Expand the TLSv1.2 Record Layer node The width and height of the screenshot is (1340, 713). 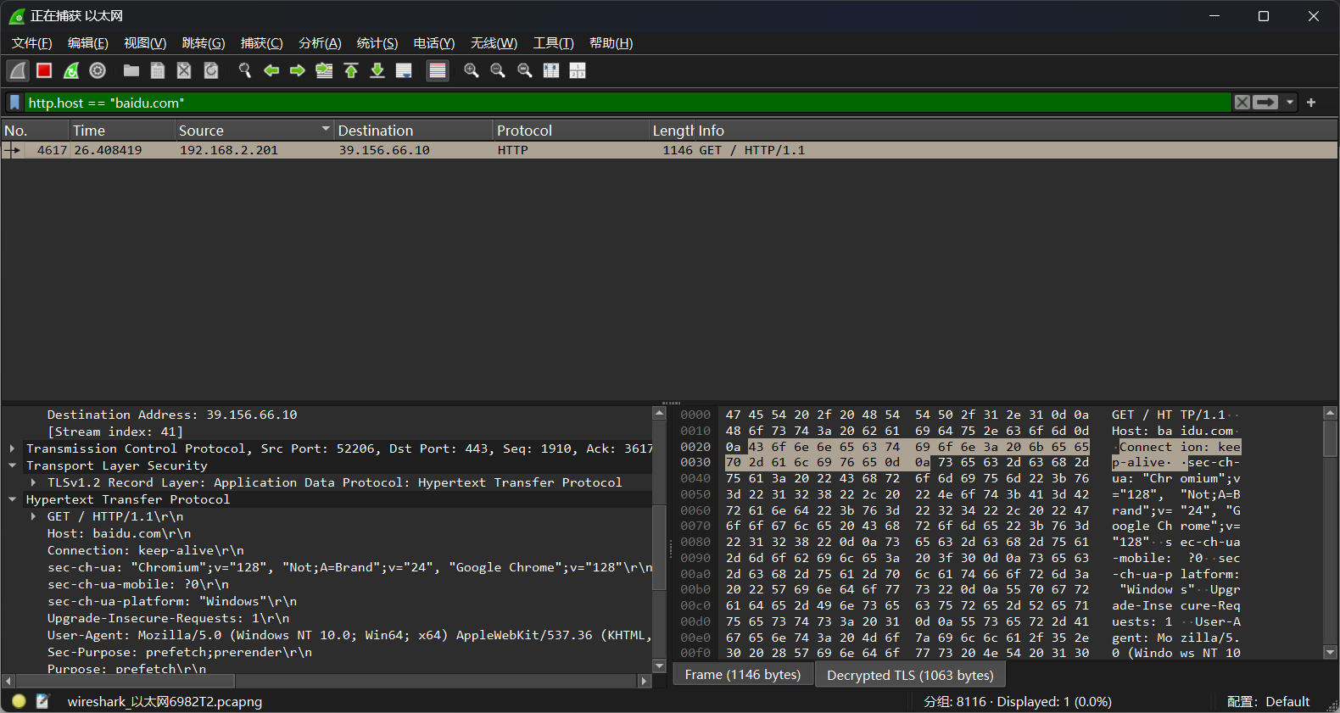[x=33, y=482]
